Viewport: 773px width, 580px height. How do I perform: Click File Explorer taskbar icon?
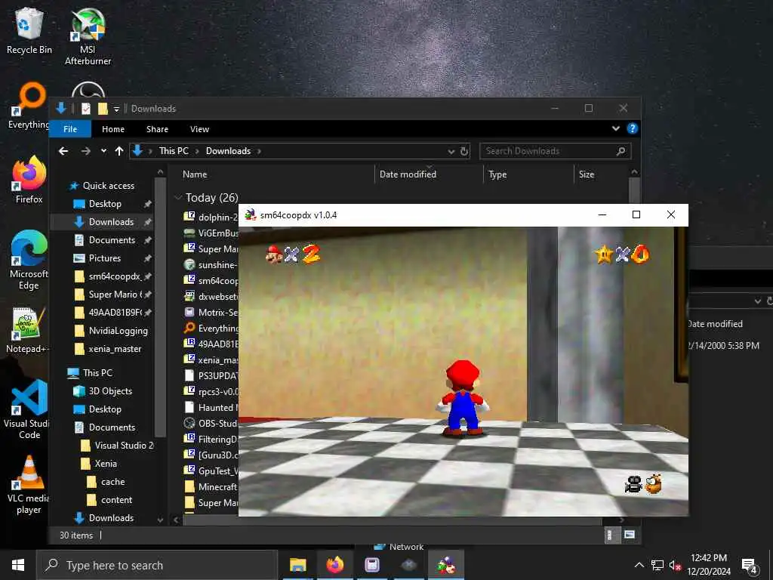tap(297, 565)
